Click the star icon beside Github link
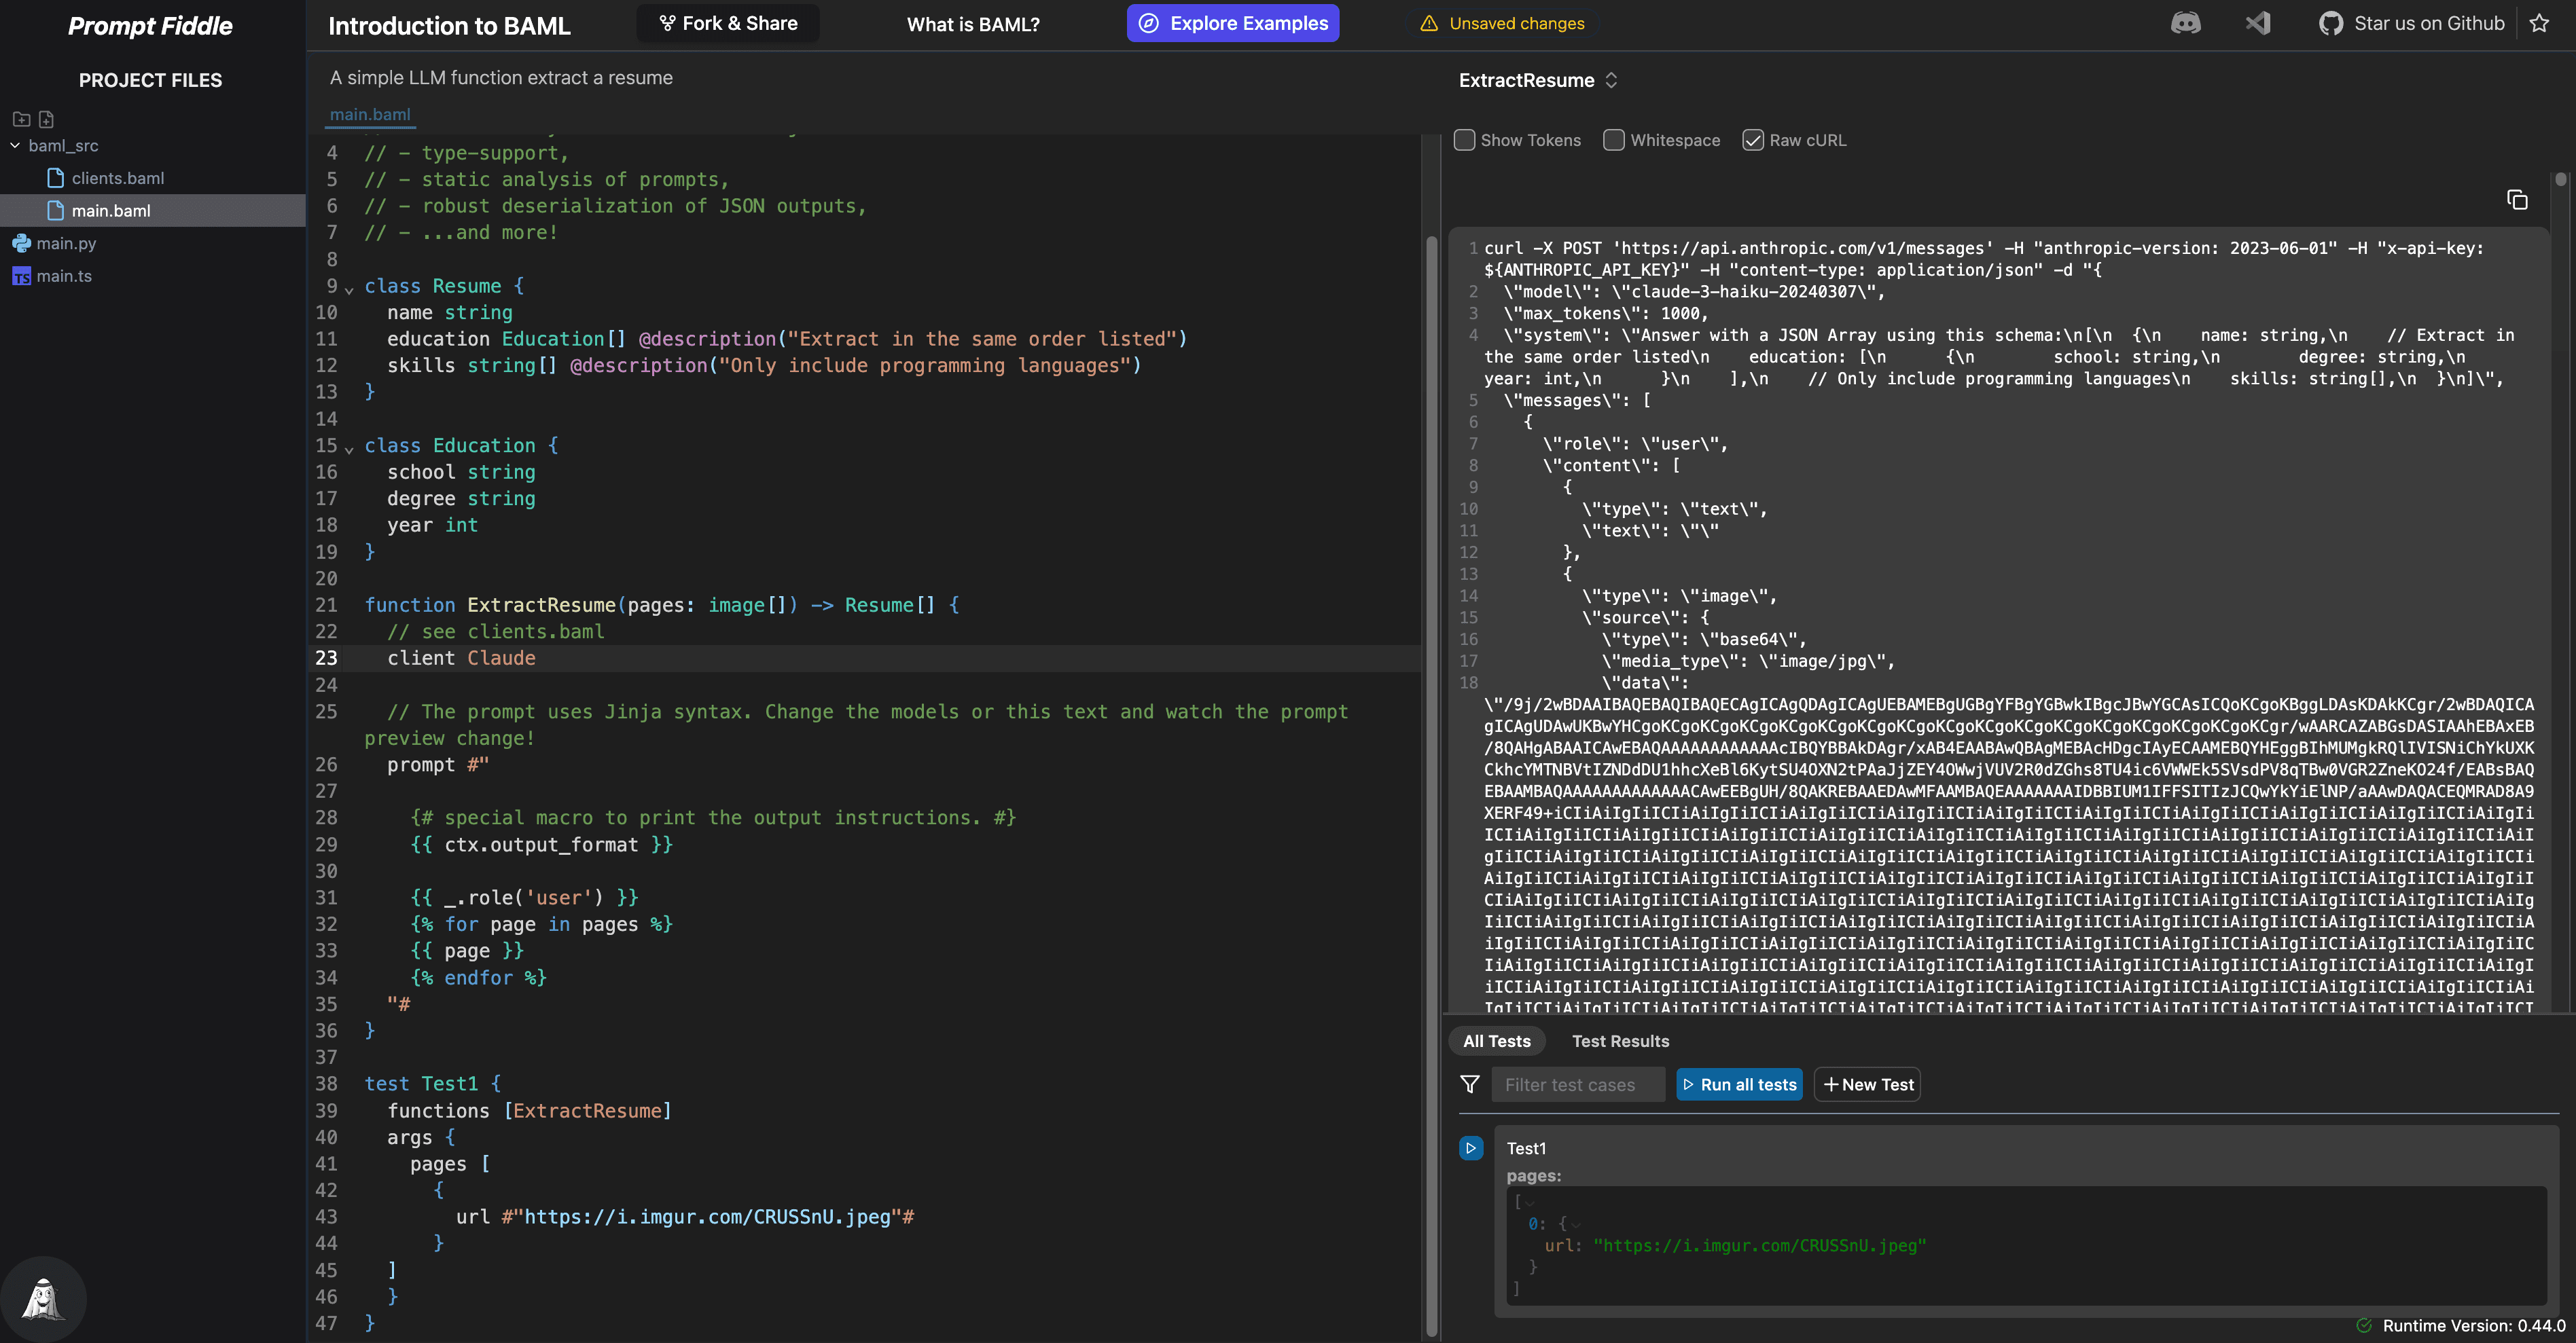Screen dimensions: 2576x1343 [x=2539, y=23]
